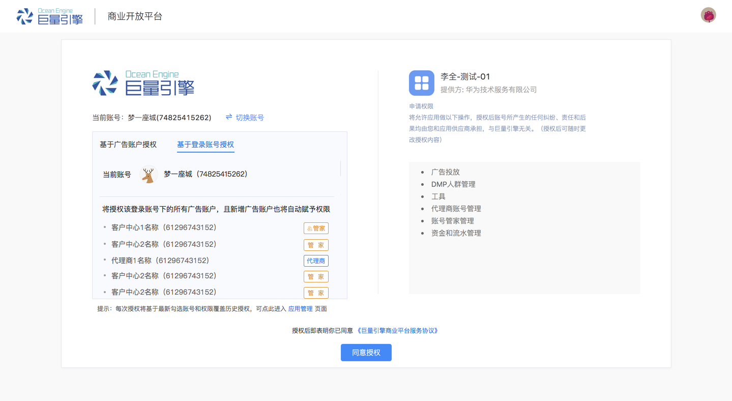The width and height of the screenshot is (732, 401).
Task: Select the 基于登录账号授权 tab
Action: click(x=206, y=145)
